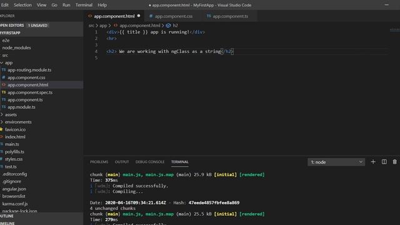Open the View menu
Screen dimensions: 400x225
point(41,5)
